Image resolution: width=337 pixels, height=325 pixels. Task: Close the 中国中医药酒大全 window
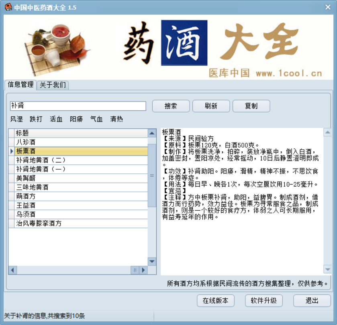coord(329,7)
